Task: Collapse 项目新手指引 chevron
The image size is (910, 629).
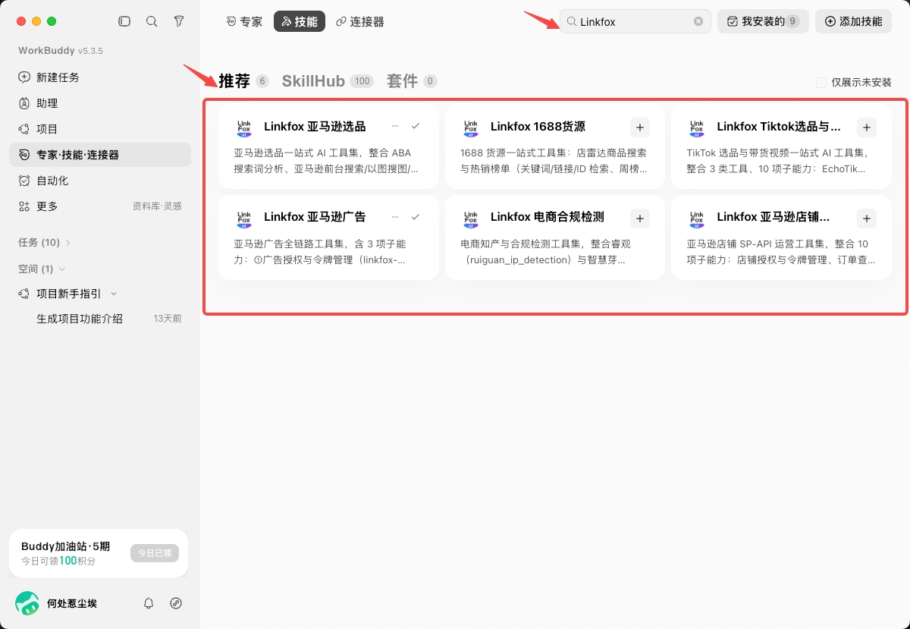Action: tap(114, 294)
